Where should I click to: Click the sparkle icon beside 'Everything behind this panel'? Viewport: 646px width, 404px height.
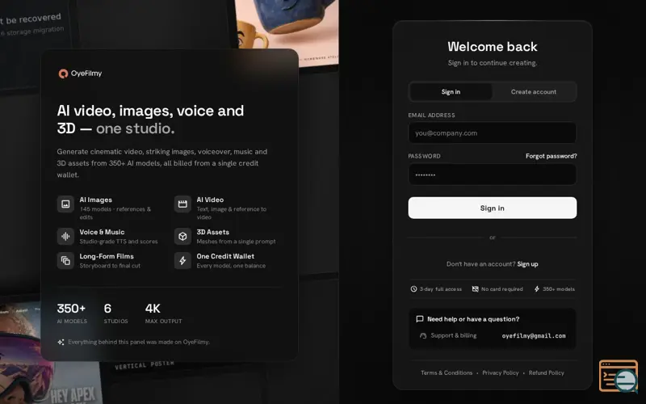(61, 342)
